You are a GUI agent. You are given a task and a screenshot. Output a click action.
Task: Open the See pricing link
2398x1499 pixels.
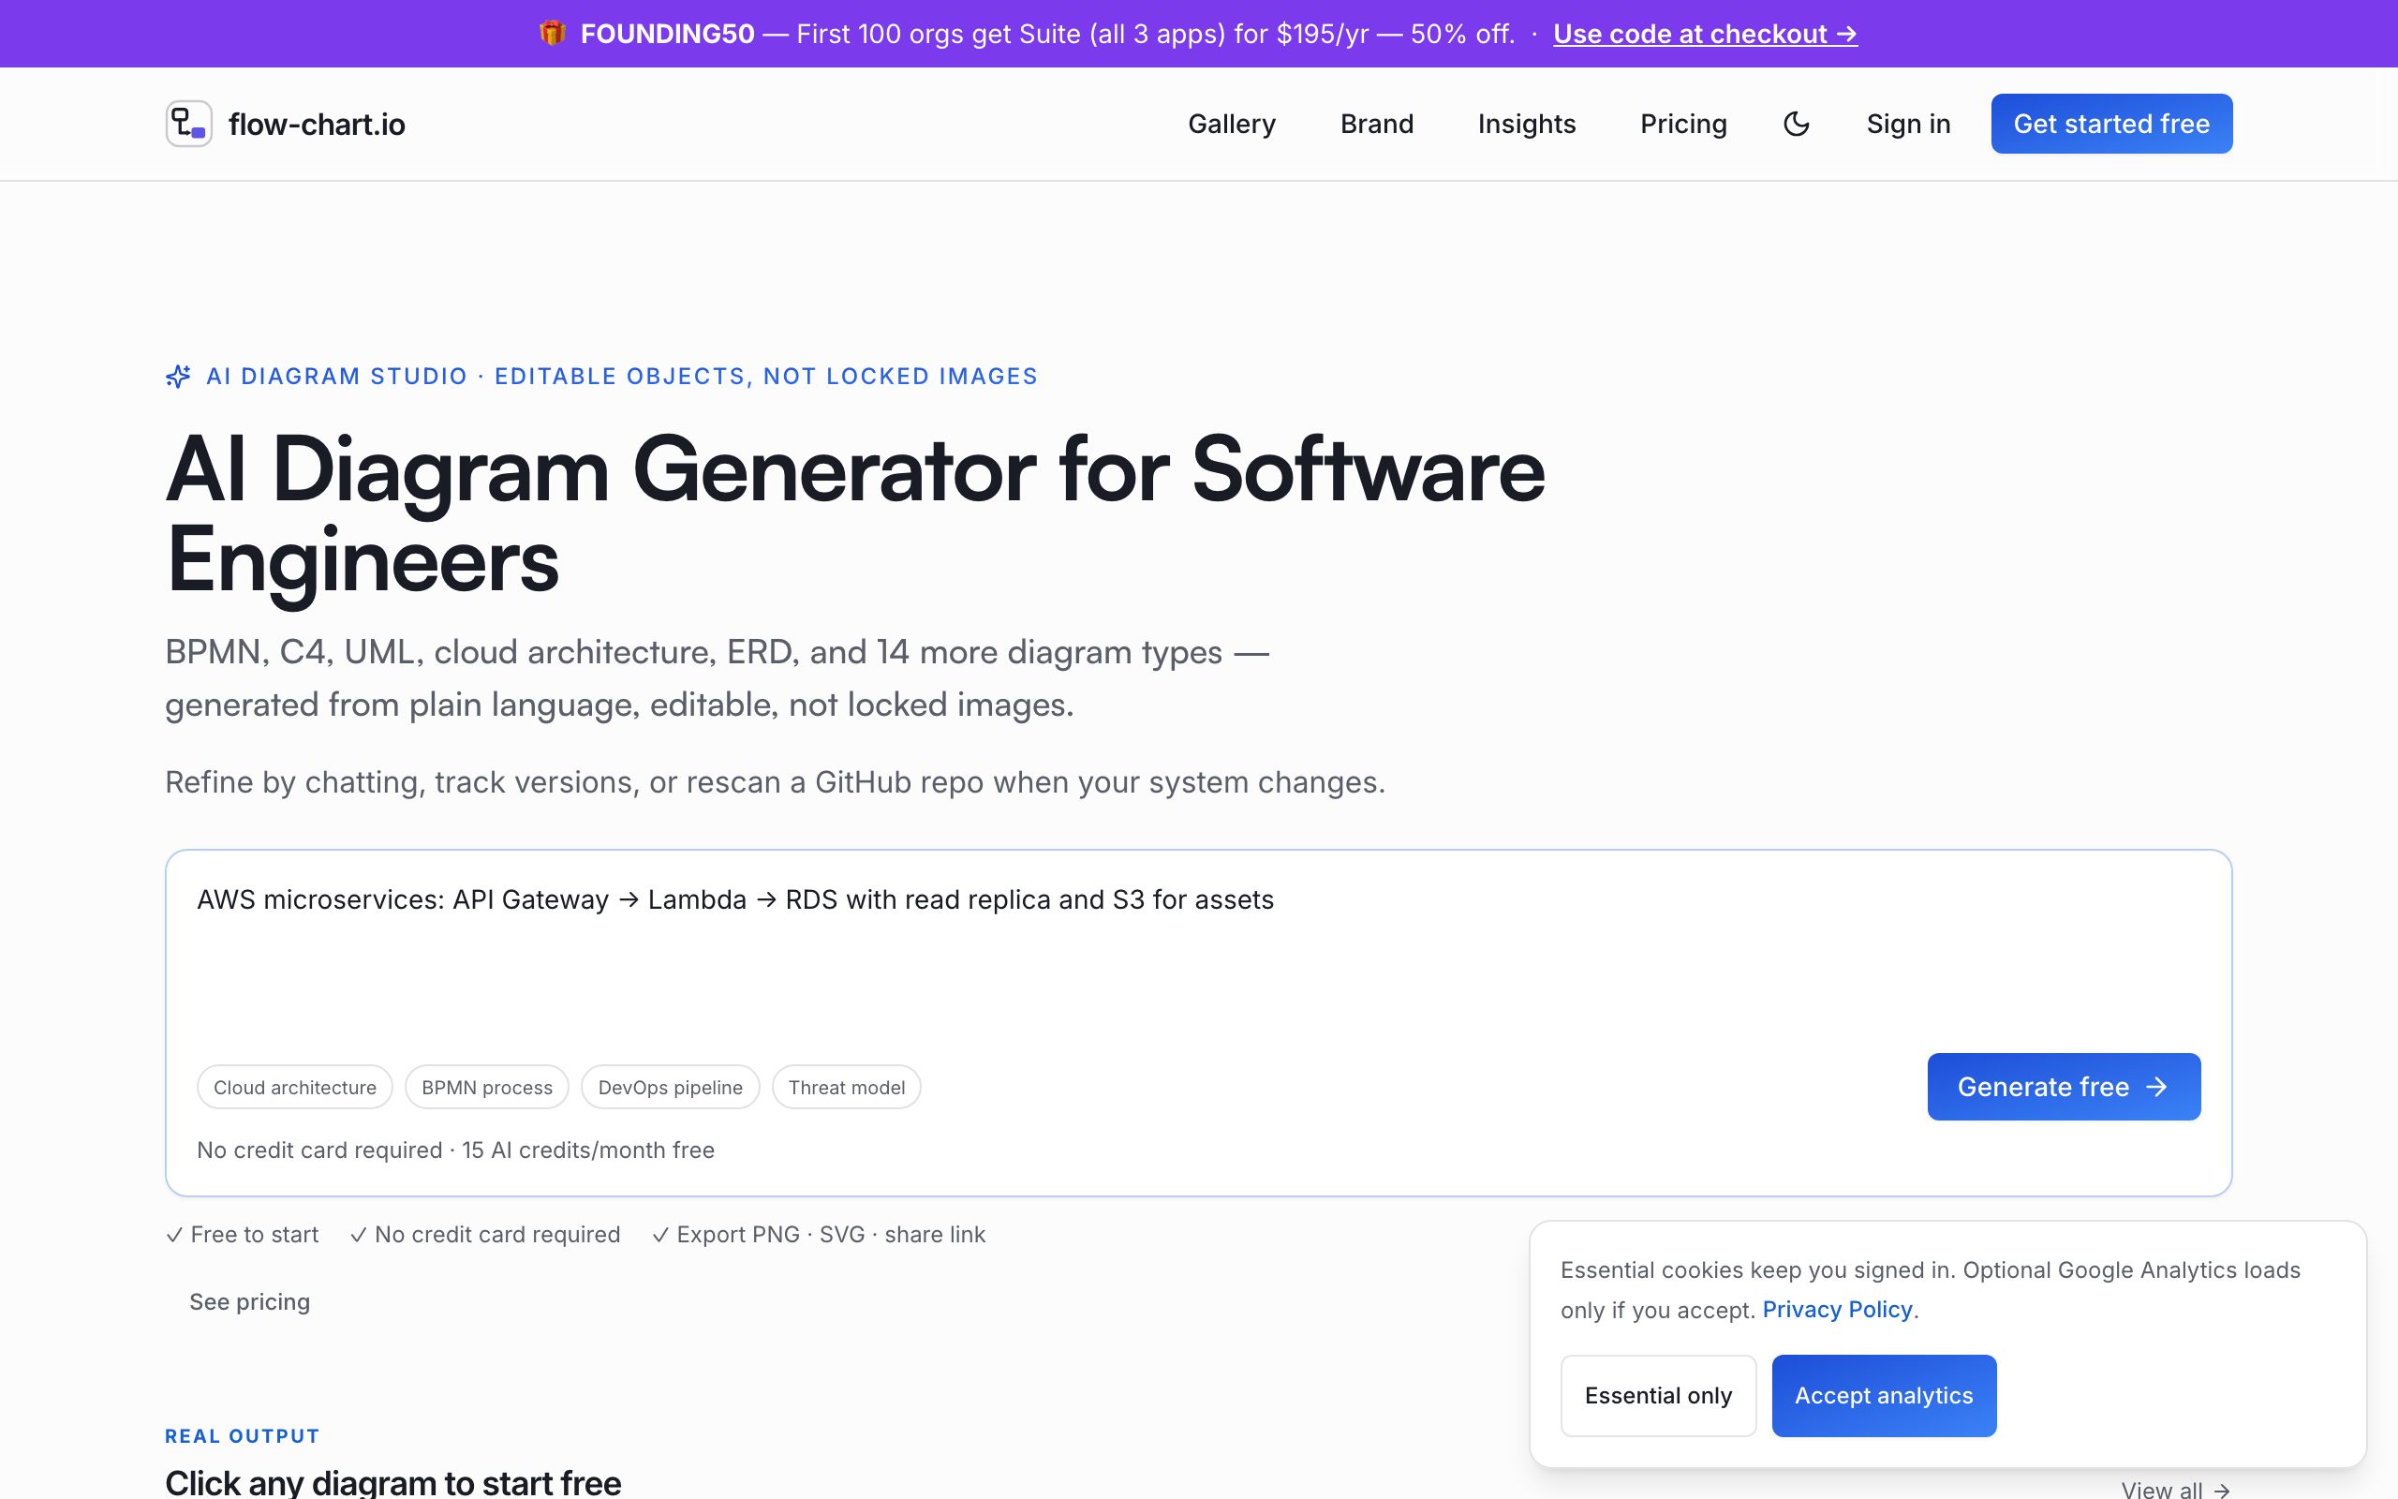point(250,1301)
